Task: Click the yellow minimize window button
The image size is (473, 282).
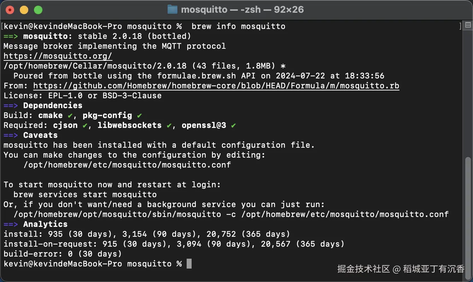Action: (24, 10)
